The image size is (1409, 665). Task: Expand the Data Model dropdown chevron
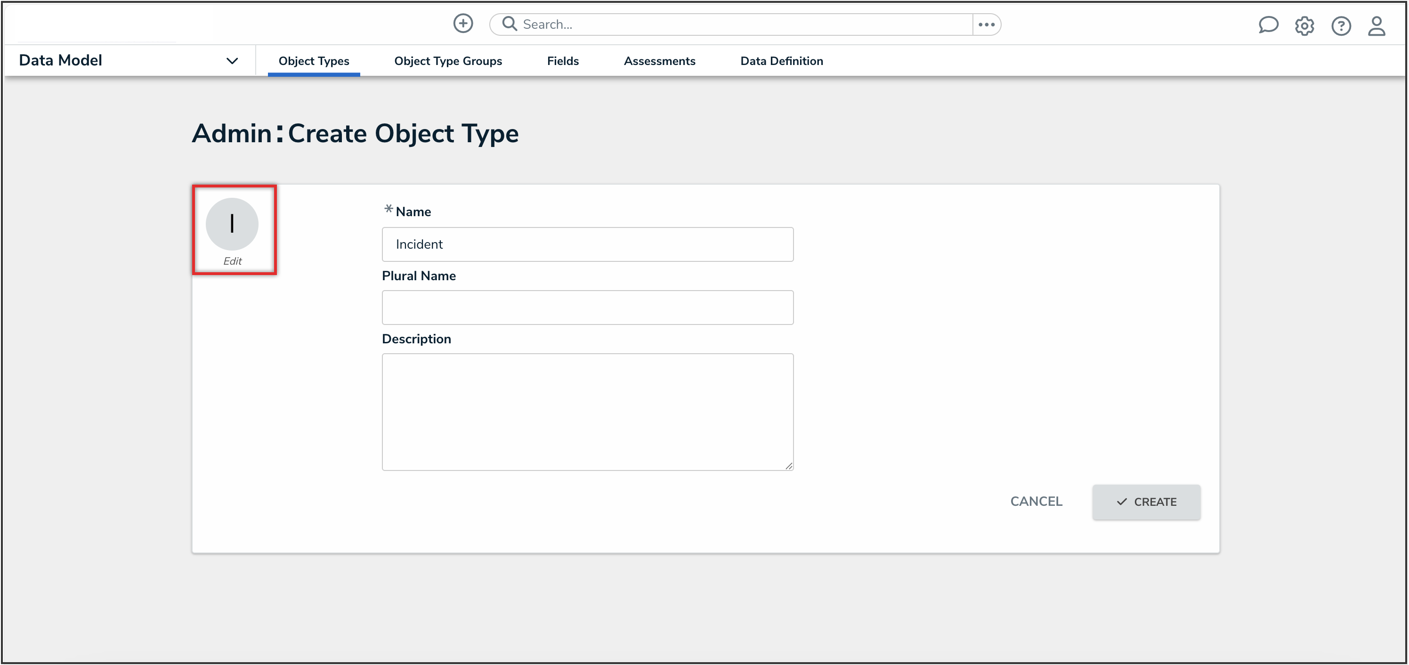coord(232,61)
